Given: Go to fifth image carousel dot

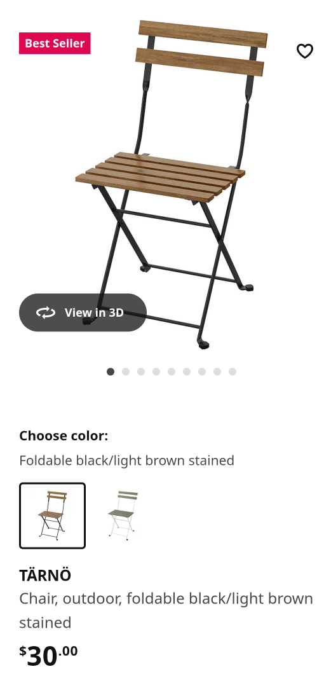Looking at the screenshot, I should 172,371.
